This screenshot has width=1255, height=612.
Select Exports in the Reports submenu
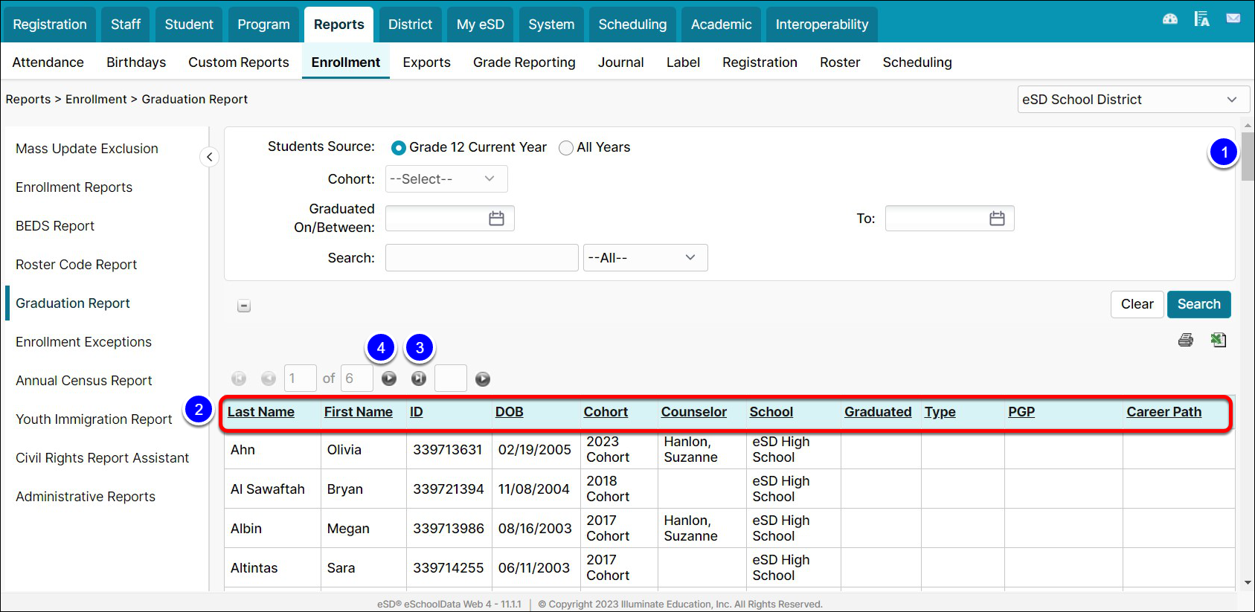426,62
